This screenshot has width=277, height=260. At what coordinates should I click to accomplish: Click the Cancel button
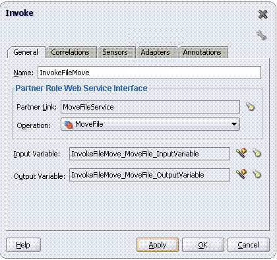click(x=249, y=245)
